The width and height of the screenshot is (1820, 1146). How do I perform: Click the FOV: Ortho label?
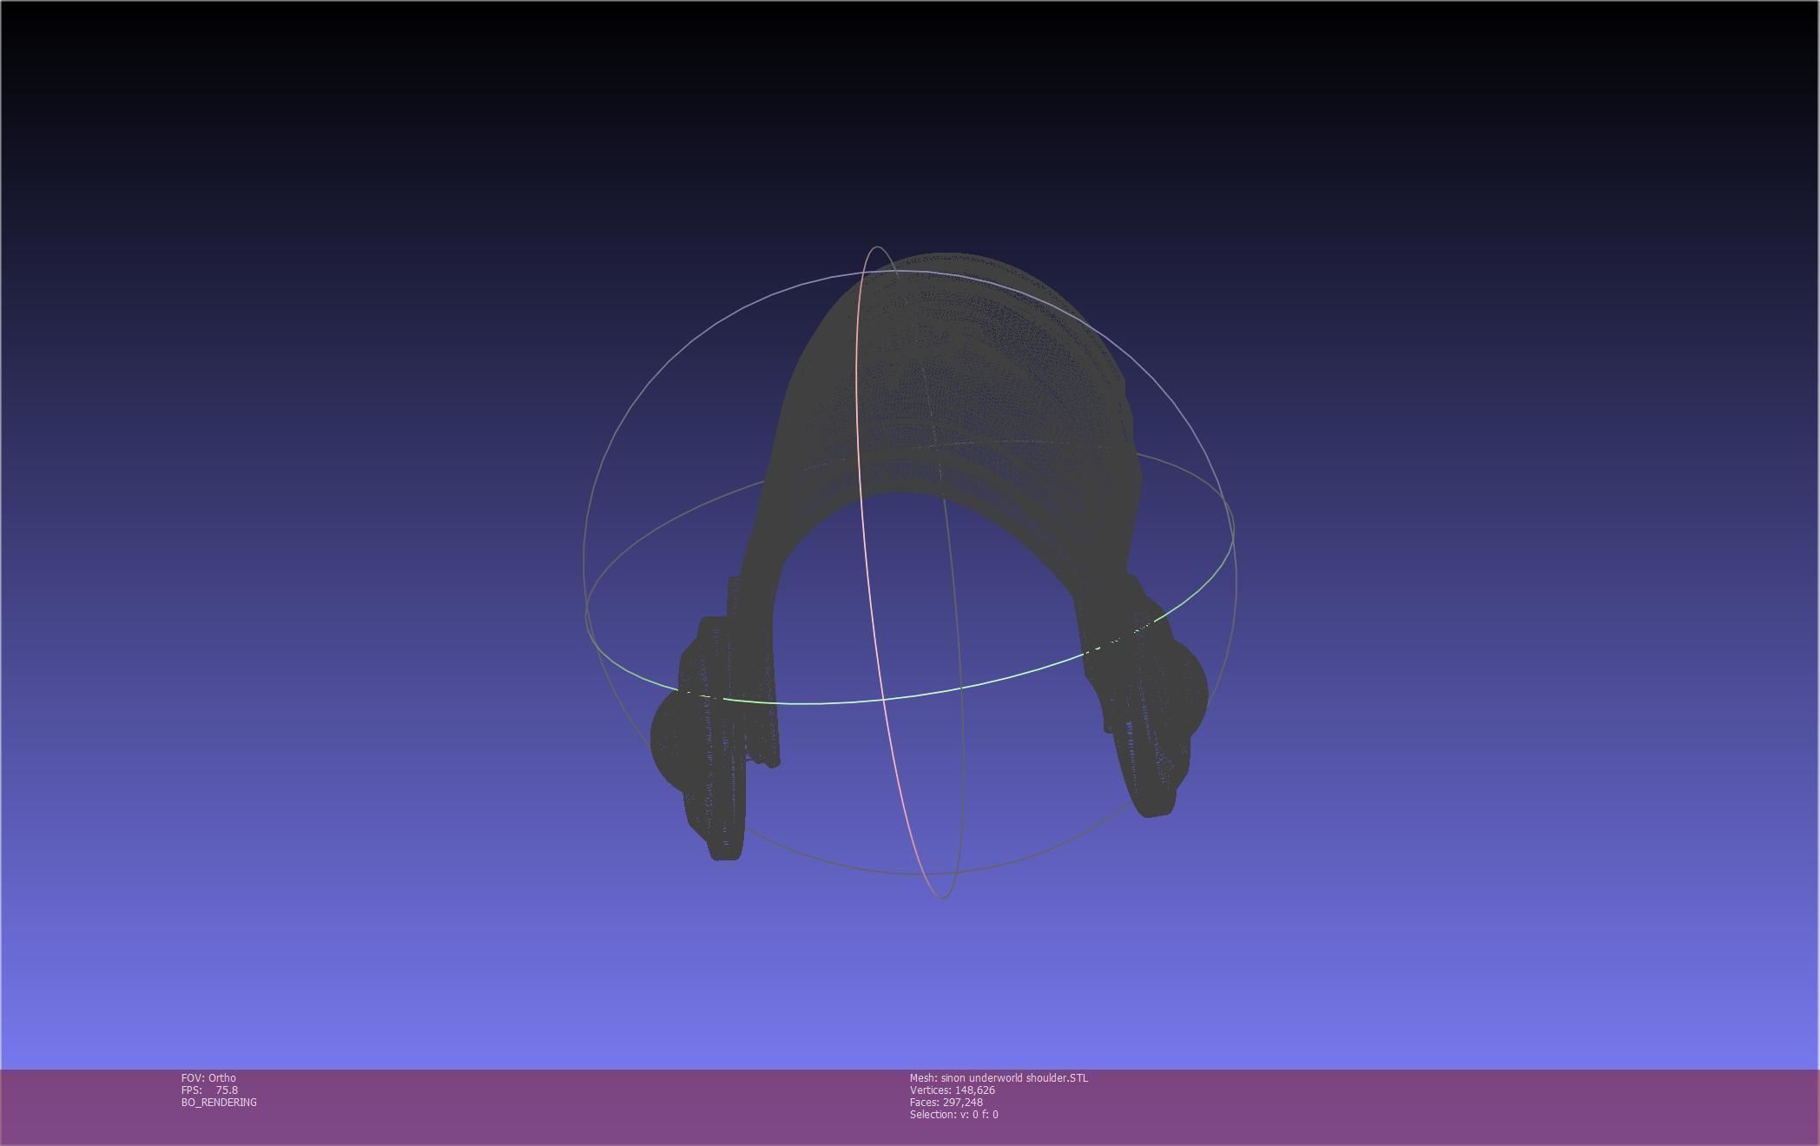pyautogui.click(x=208, y=1078)
